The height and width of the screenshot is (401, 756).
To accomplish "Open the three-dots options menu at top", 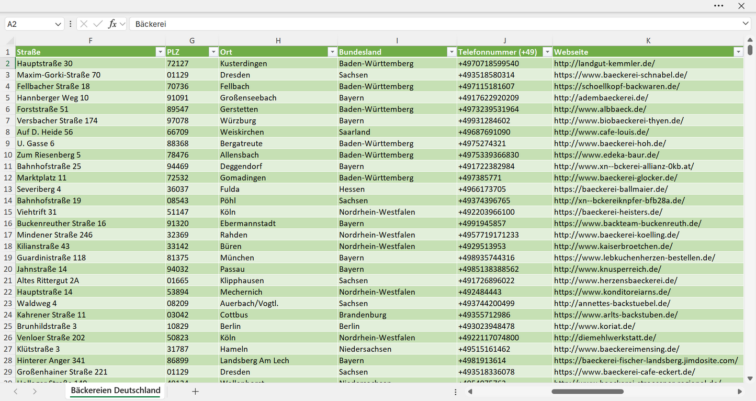I will point(719,6).
